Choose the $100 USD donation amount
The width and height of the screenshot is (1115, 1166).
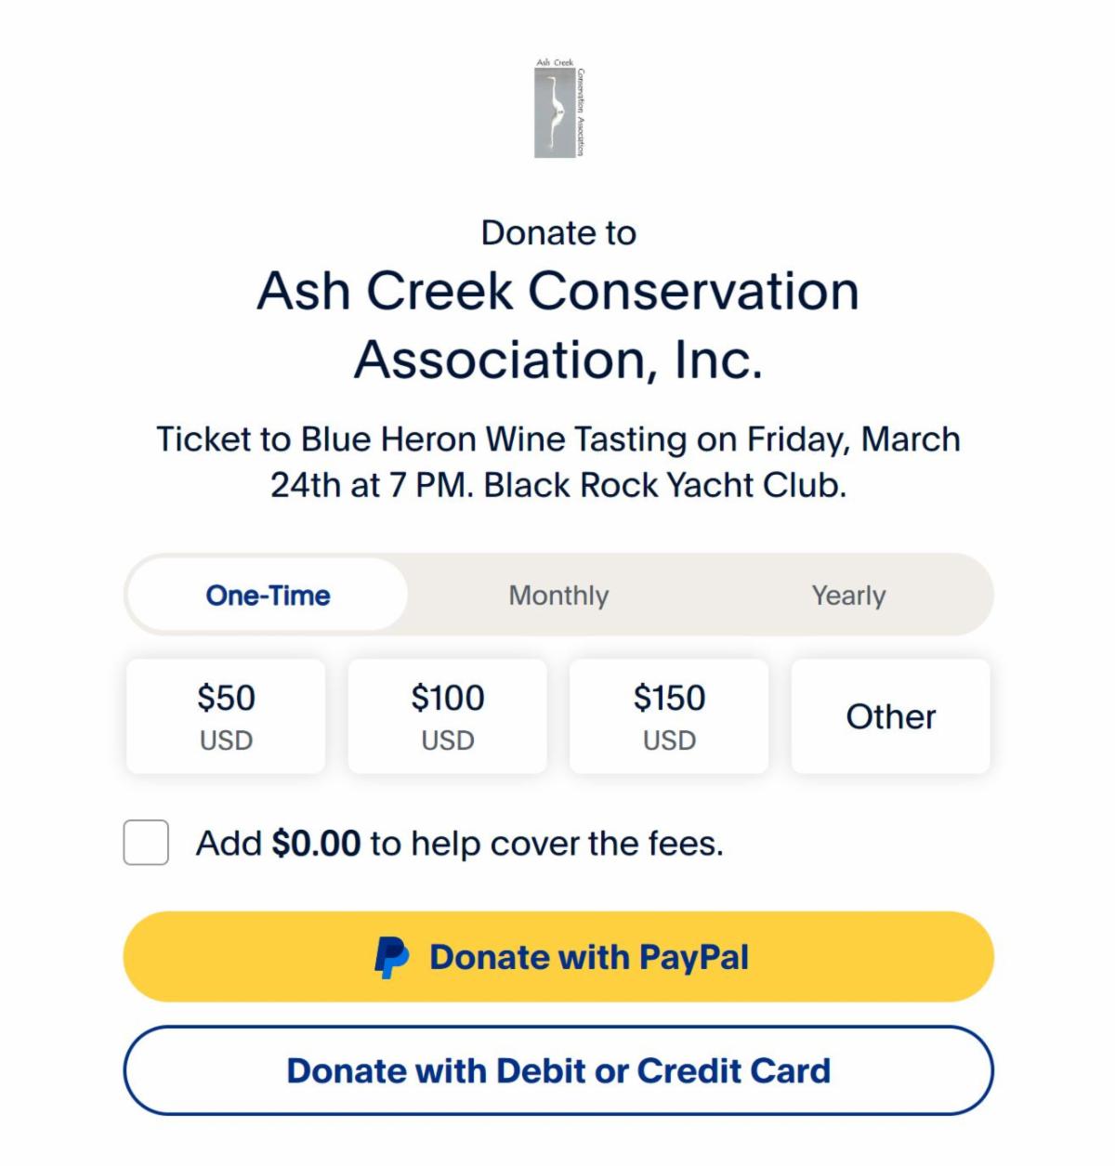click(448, 716)
